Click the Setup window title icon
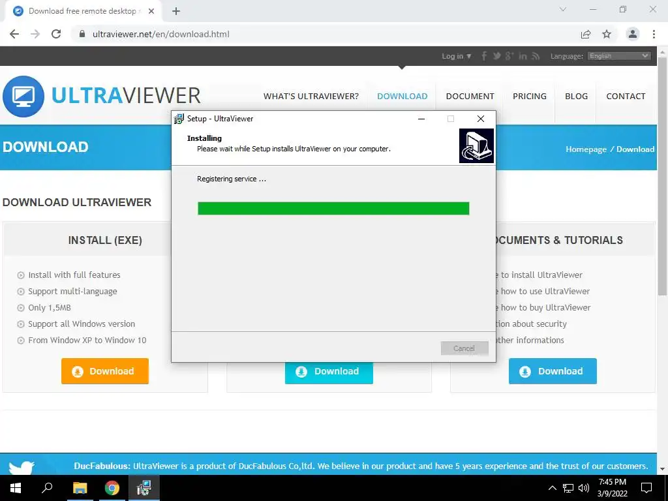Screen dimensions: 668x501 click(x=179, y=119)
